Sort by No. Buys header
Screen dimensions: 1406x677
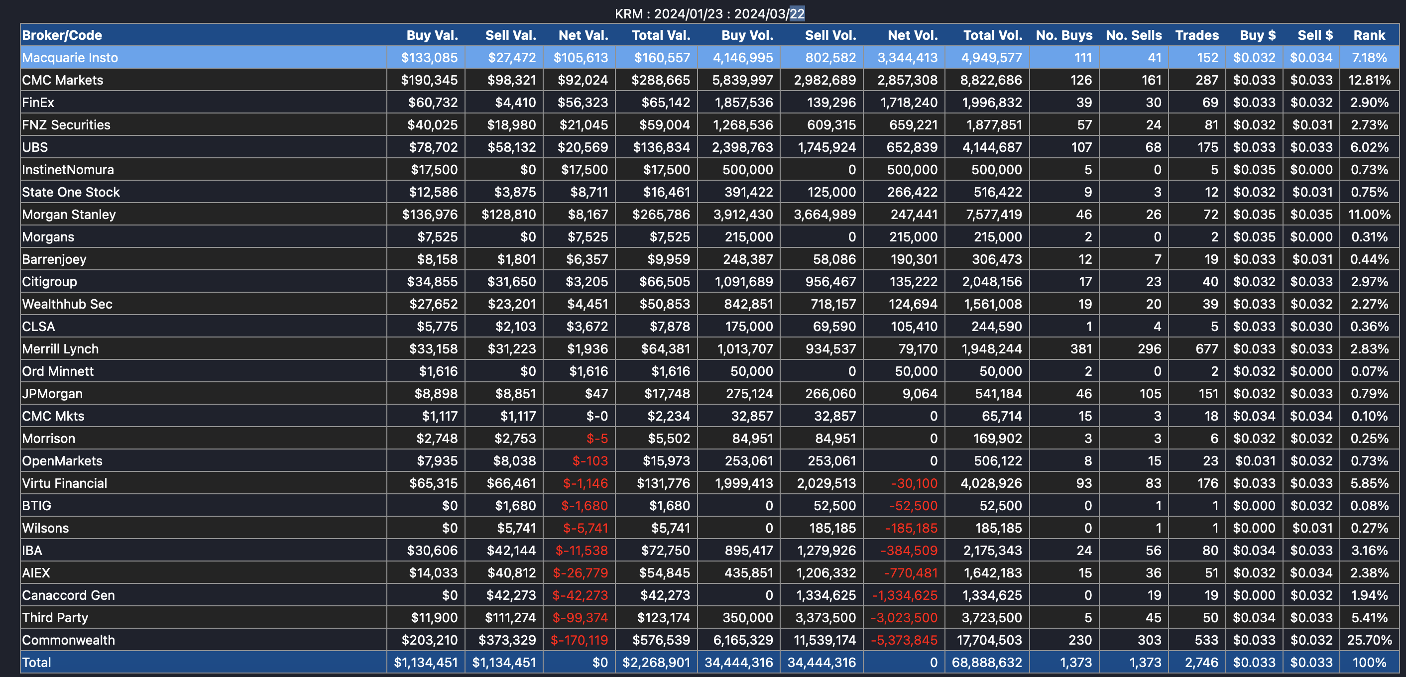click(x=1064, y=35)
